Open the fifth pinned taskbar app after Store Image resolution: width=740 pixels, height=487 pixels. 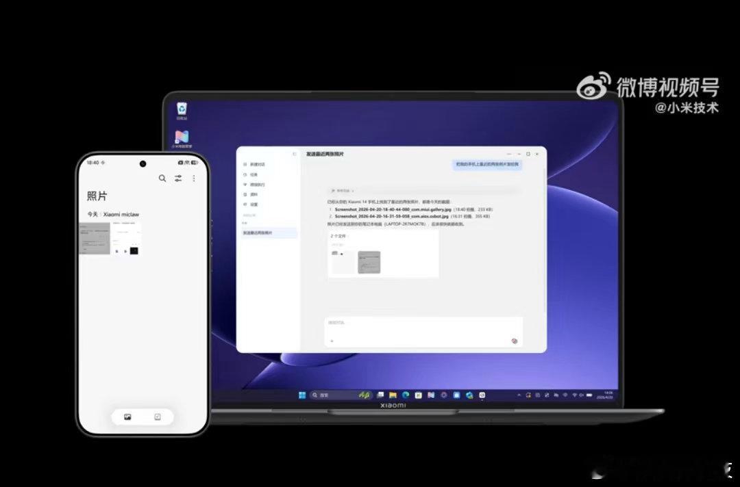click(x=431, y=395)
